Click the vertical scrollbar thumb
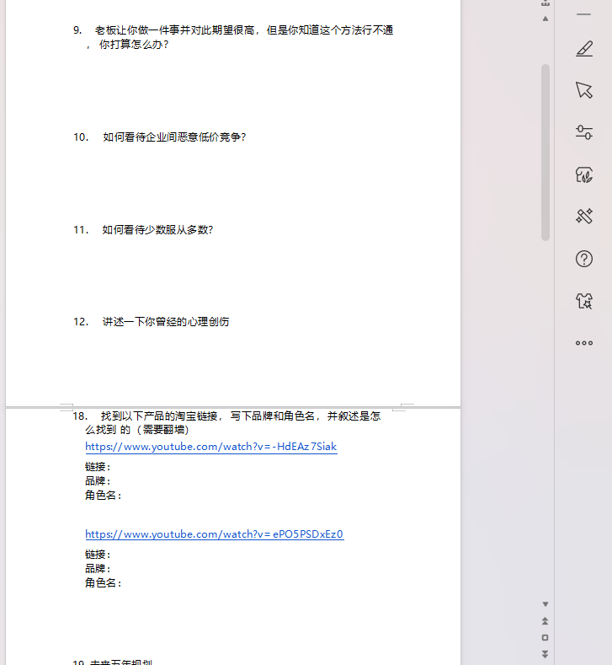 tap(545, 152)
